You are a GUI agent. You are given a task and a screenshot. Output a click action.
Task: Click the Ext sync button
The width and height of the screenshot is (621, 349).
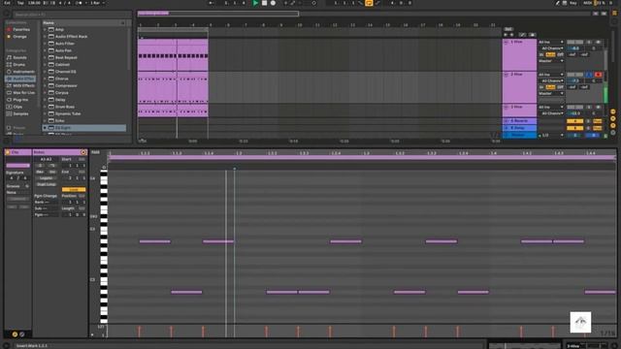coord(7,3)
